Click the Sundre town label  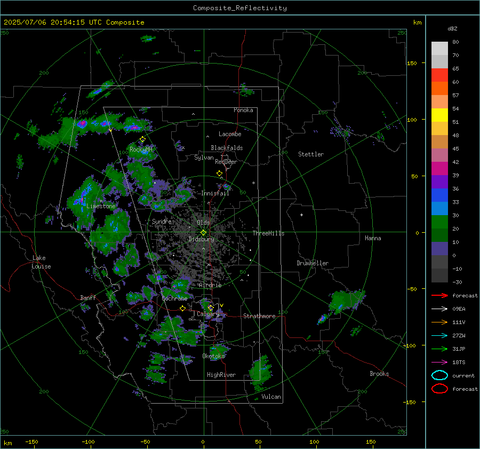[162, 221]
